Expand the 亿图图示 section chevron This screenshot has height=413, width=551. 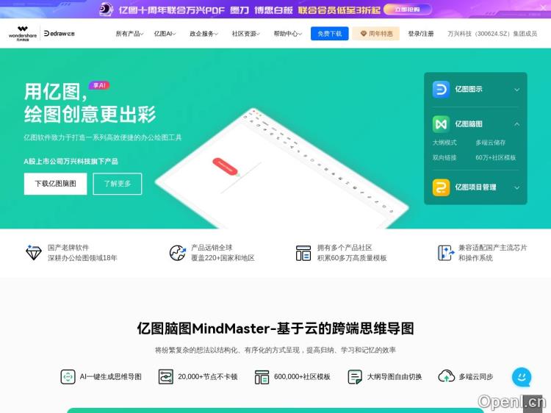point(517,90)
